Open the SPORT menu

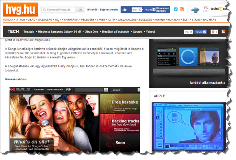click(x=101, y=19)
